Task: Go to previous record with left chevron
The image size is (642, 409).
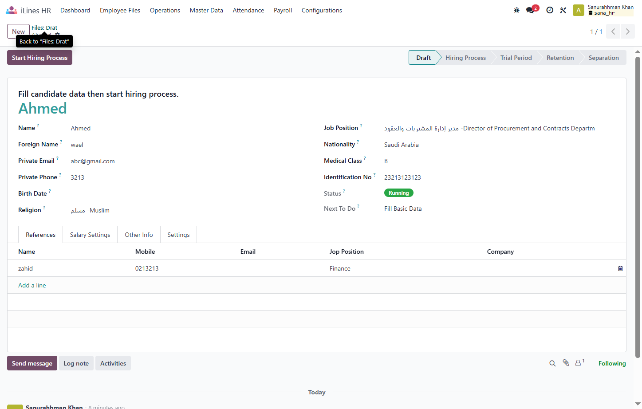Action: click(x=613, y=31)
